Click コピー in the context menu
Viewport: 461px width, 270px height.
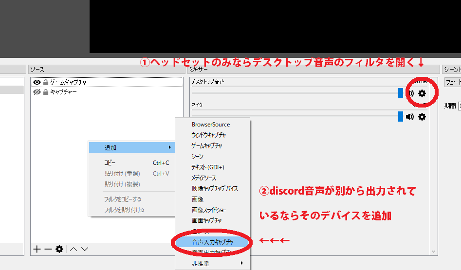110,163
